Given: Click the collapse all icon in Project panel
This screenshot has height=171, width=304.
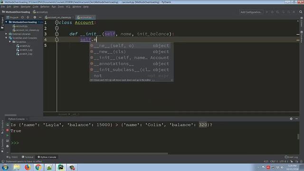Looking at the screenshot, I should pos(28,18).
